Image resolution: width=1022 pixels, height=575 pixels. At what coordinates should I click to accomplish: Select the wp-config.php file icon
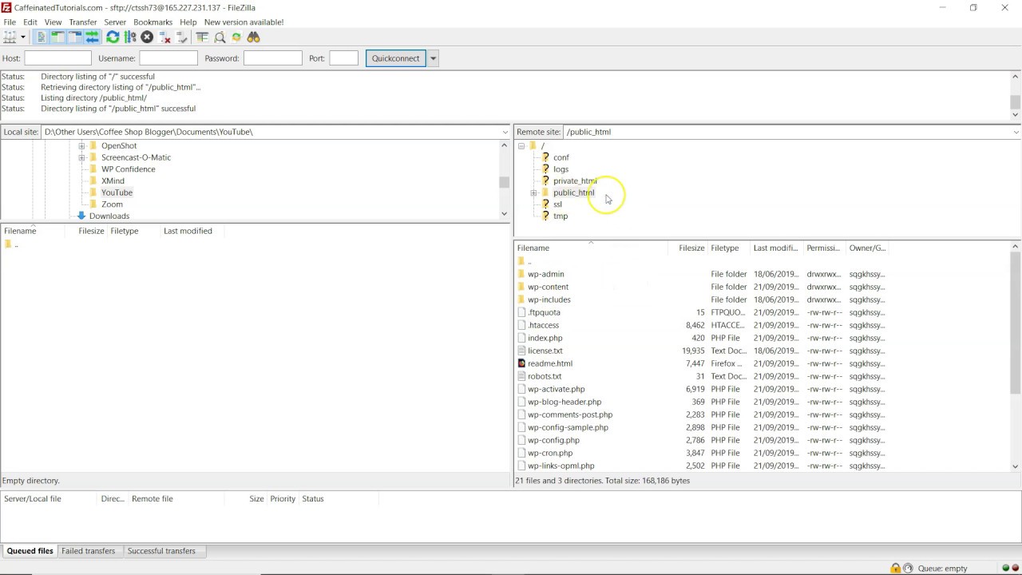coord(521,440)
